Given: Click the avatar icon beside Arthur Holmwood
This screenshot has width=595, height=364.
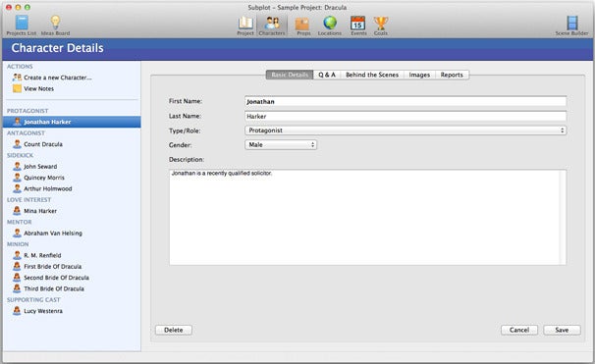Looking at the screenshot, I should pyautogui.click(x=17, y=188).
